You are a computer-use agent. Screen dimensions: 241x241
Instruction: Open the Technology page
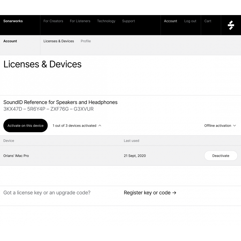point(106,21)
